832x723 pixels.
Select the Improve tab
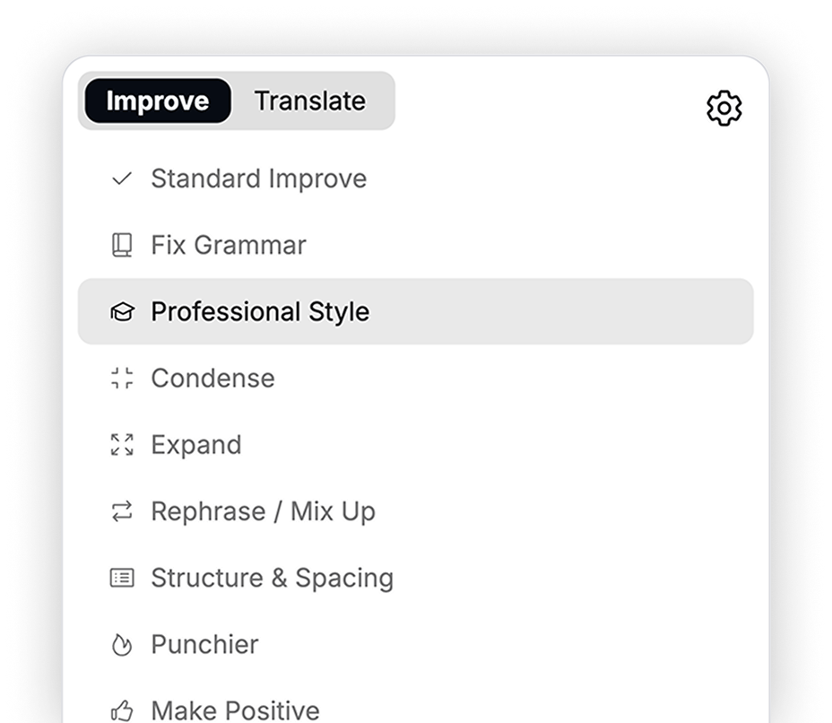(x=156, y=100)
